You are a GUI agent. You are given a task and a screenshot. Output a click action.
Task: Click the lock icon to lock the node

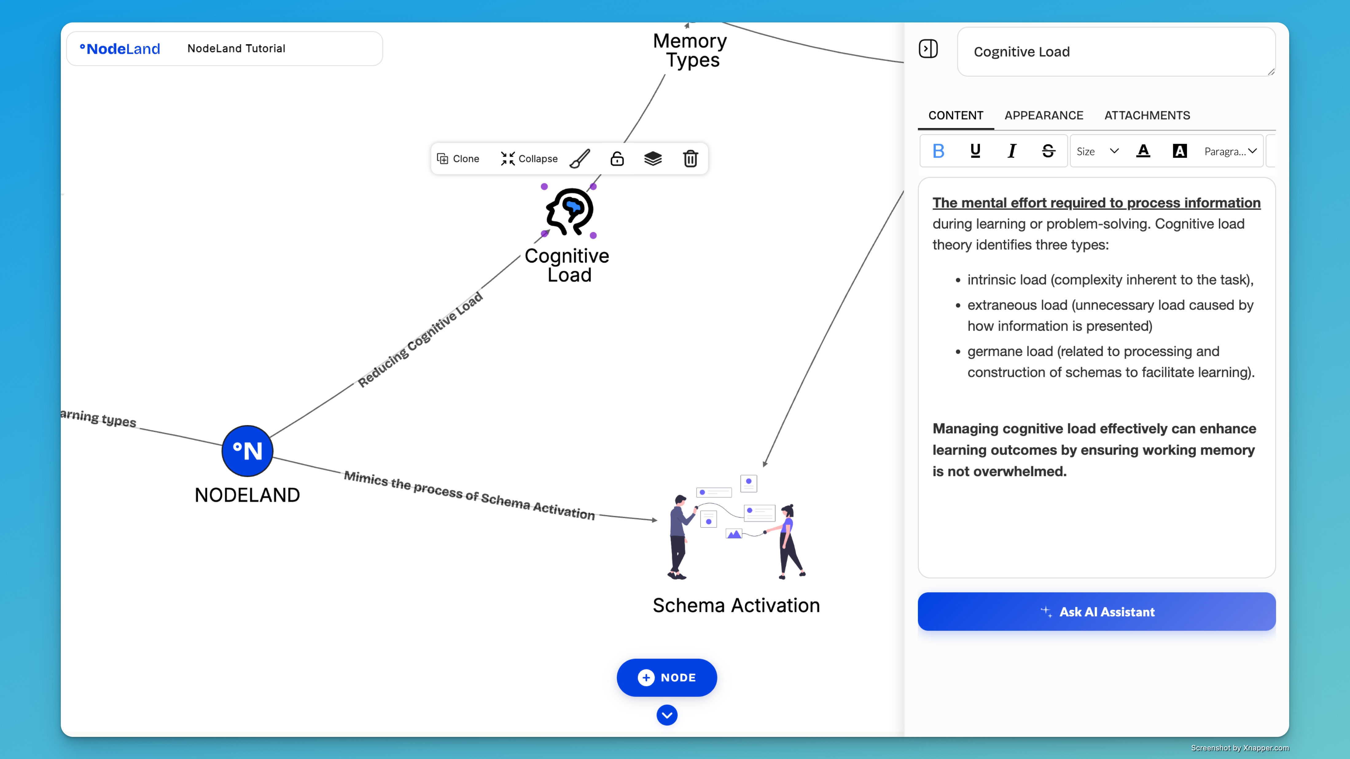pyautogui.click(x=617, y=158)
